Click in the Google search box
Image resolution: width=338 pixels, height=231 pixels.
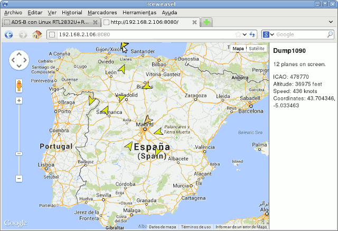pyautogui.click(x=301, y=34)
